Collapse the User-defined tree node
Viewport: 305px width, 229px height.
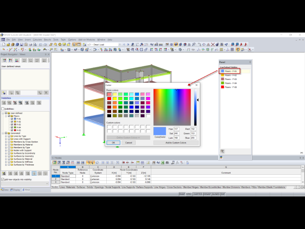click(3, 113)
